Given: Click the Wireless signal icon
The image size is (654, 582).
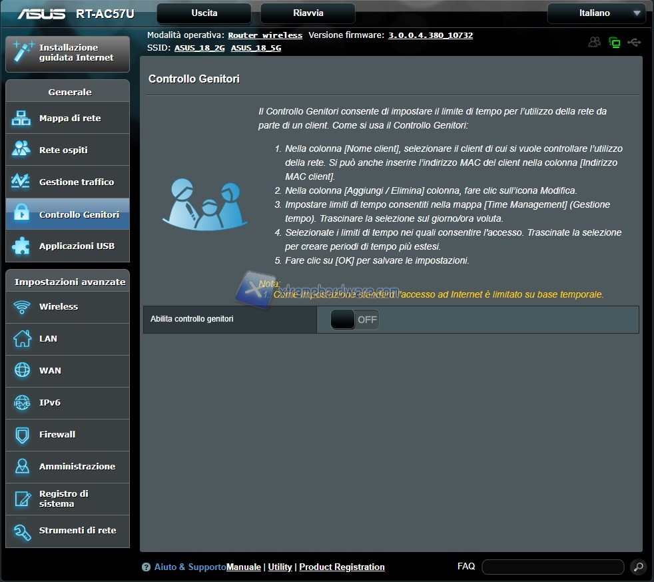Looking at the screenshot, I should coord(22,307).
